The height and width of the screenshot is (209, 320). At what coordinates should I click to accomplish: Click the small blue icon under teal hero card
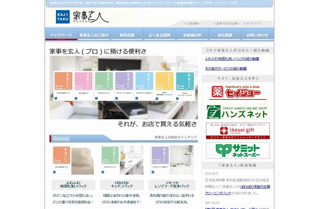point(177,99)
